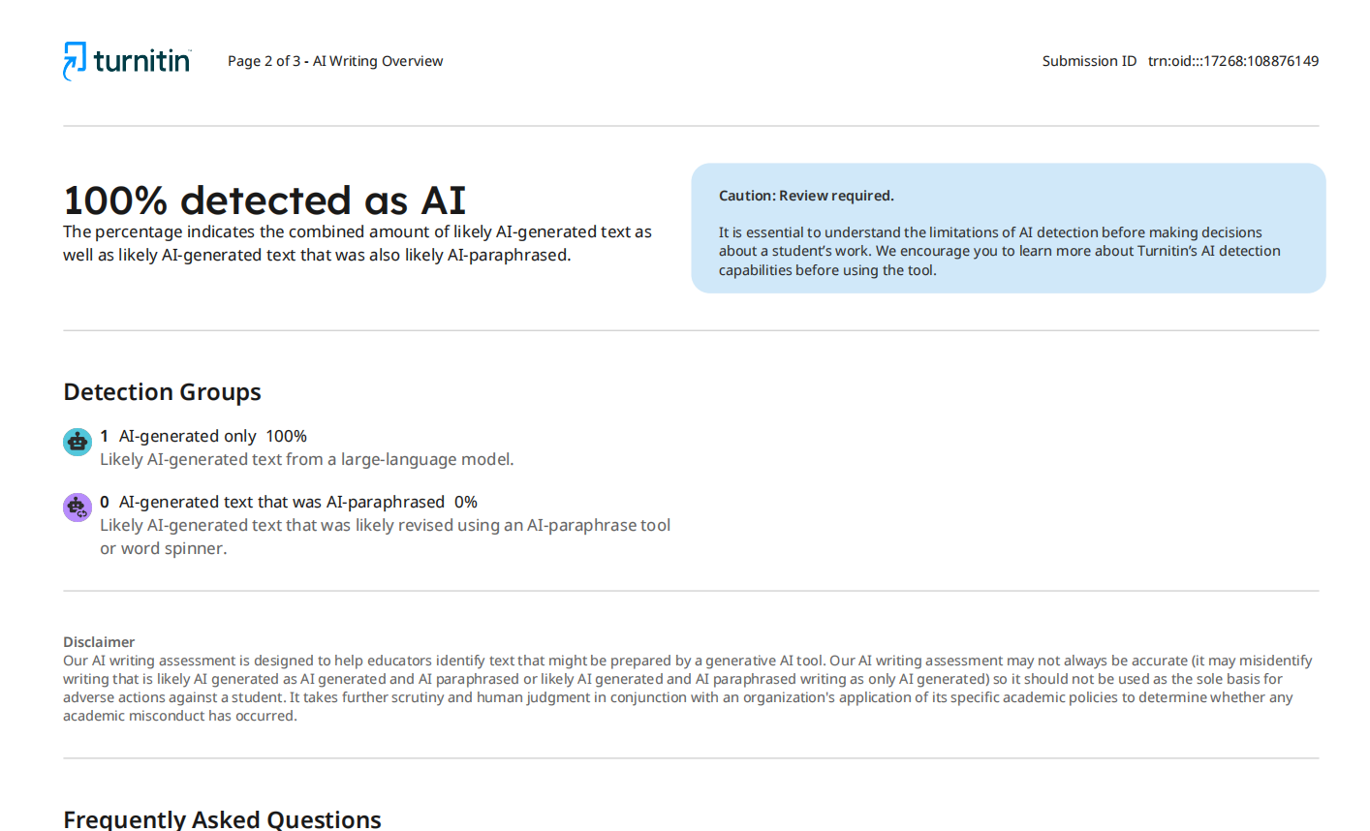Viewport: 1370px width, 831px height.
Task: Expand the Frequently Asked Questions section
Action: pos(221,819)
